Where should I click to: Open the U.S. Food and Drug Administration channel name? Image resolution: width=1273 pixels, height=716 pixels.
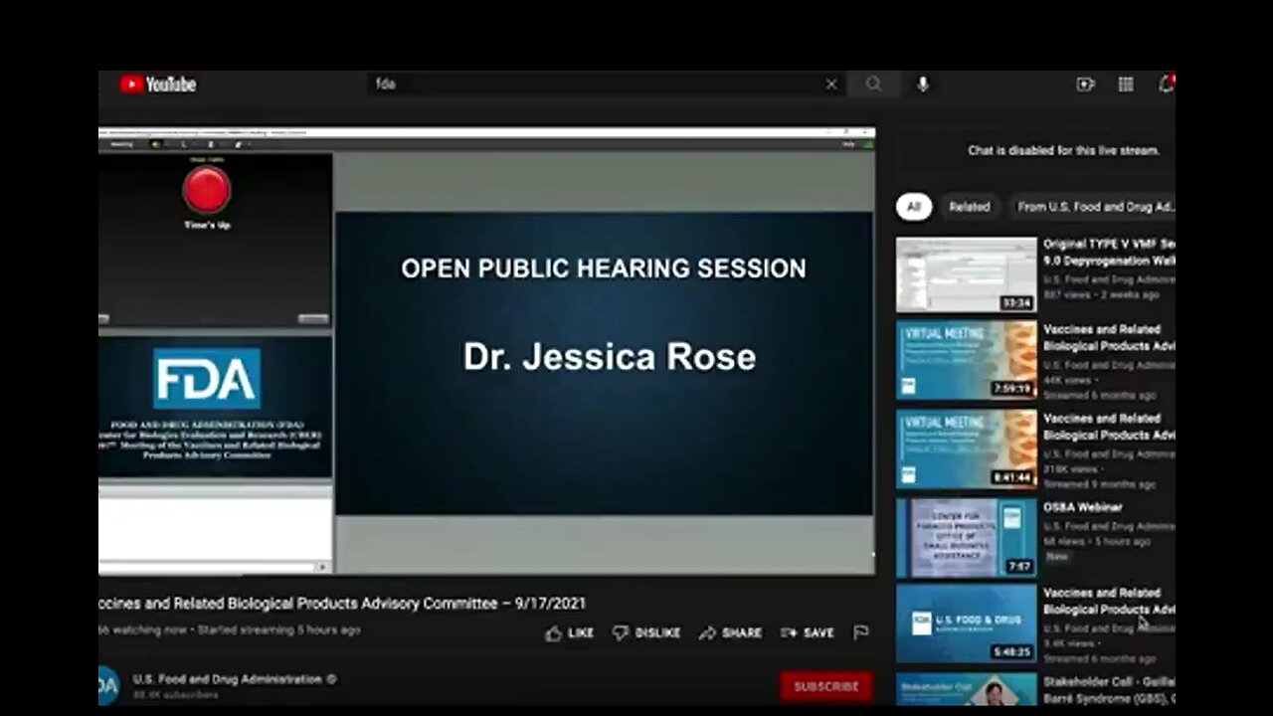(228, 679)
